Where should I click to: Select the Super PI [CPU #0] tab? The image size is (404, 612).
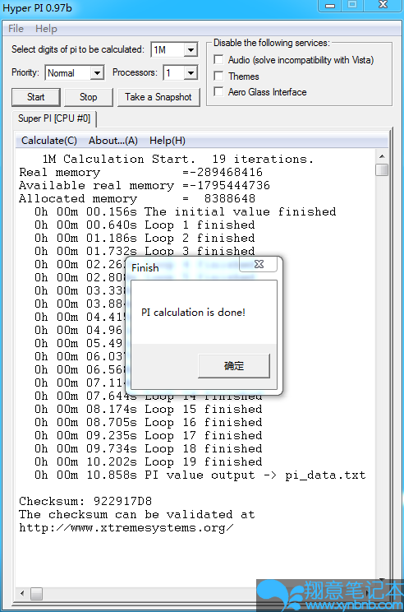tap(54, 118)
